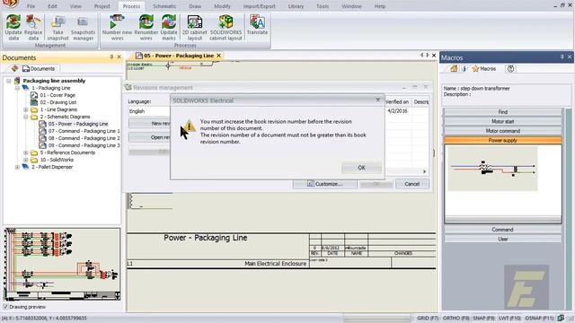Collapse the 1 - Packaging Line book
Screen dimensions: 575x323
coord(17,88)
